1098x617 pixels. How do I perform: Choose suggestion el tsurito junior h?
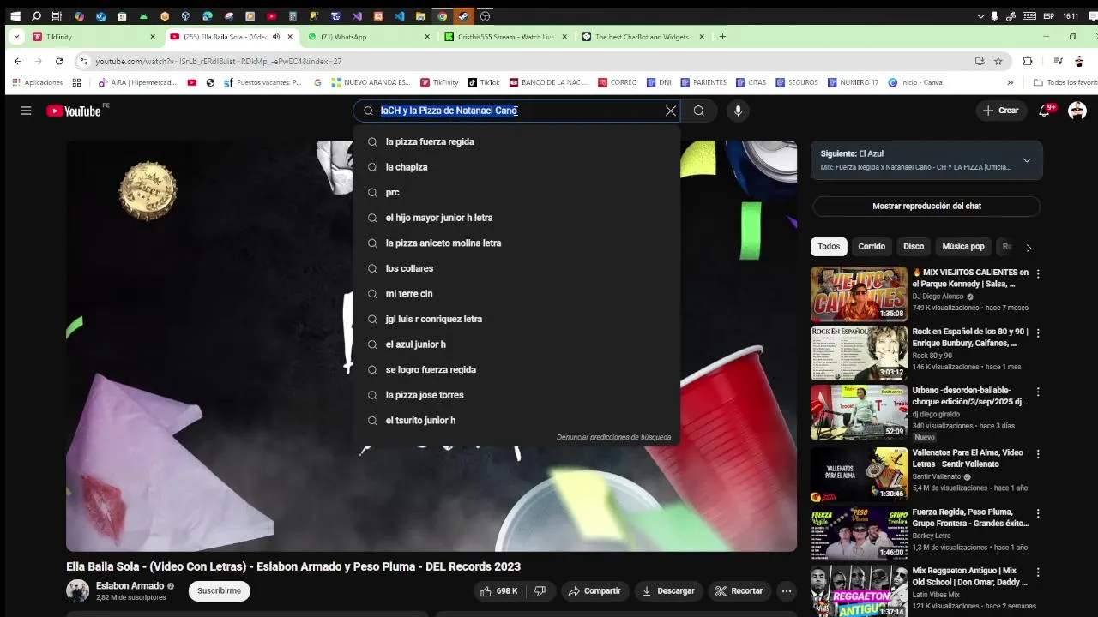pyautogui.click(x=516, y=421)
